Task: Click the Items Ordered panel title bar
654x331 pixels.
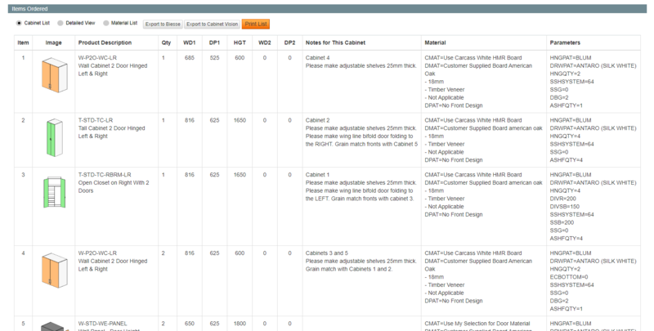Action: (327, 7)
